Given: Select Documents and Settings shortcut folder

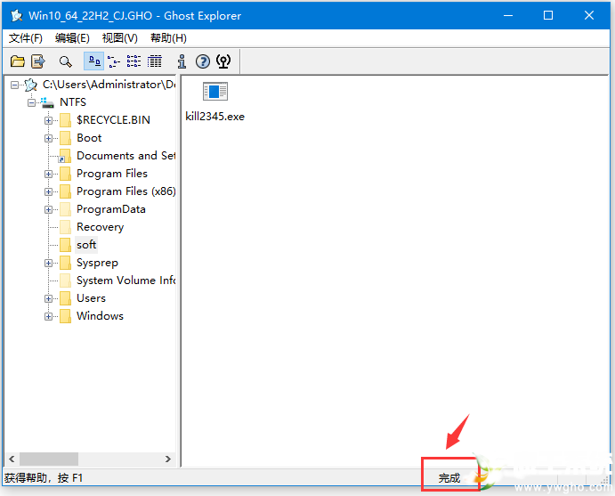Looking at the screenshot, I should coord(125,156).
